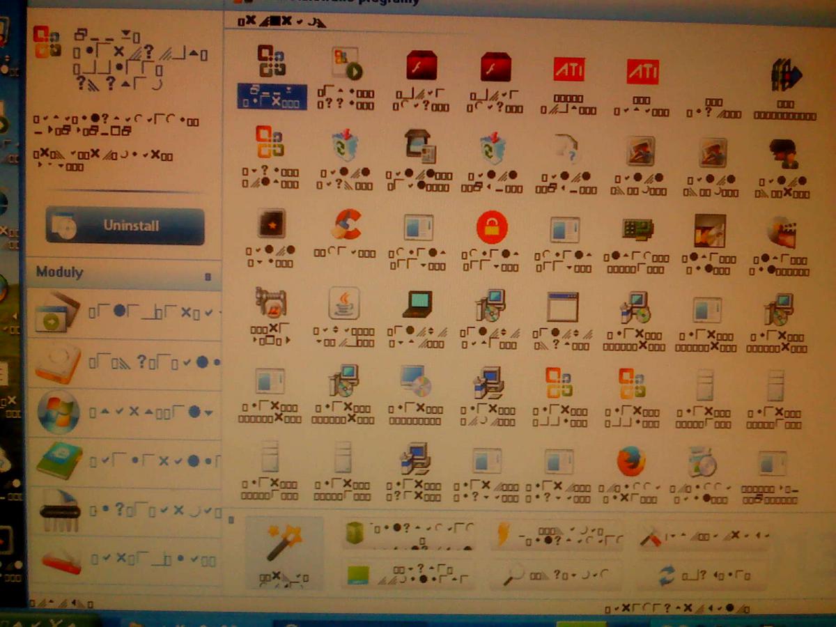The height and width of the screenshot is (627, 836).
Task: Open the module with the orange box icon
Action: tap(125, 362)
